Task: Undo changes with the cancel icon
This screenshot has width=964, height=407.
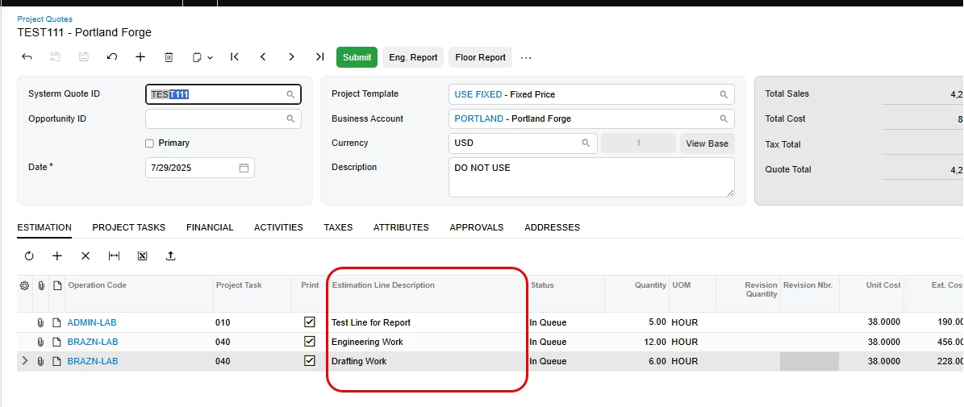Action: coord(112,57)
